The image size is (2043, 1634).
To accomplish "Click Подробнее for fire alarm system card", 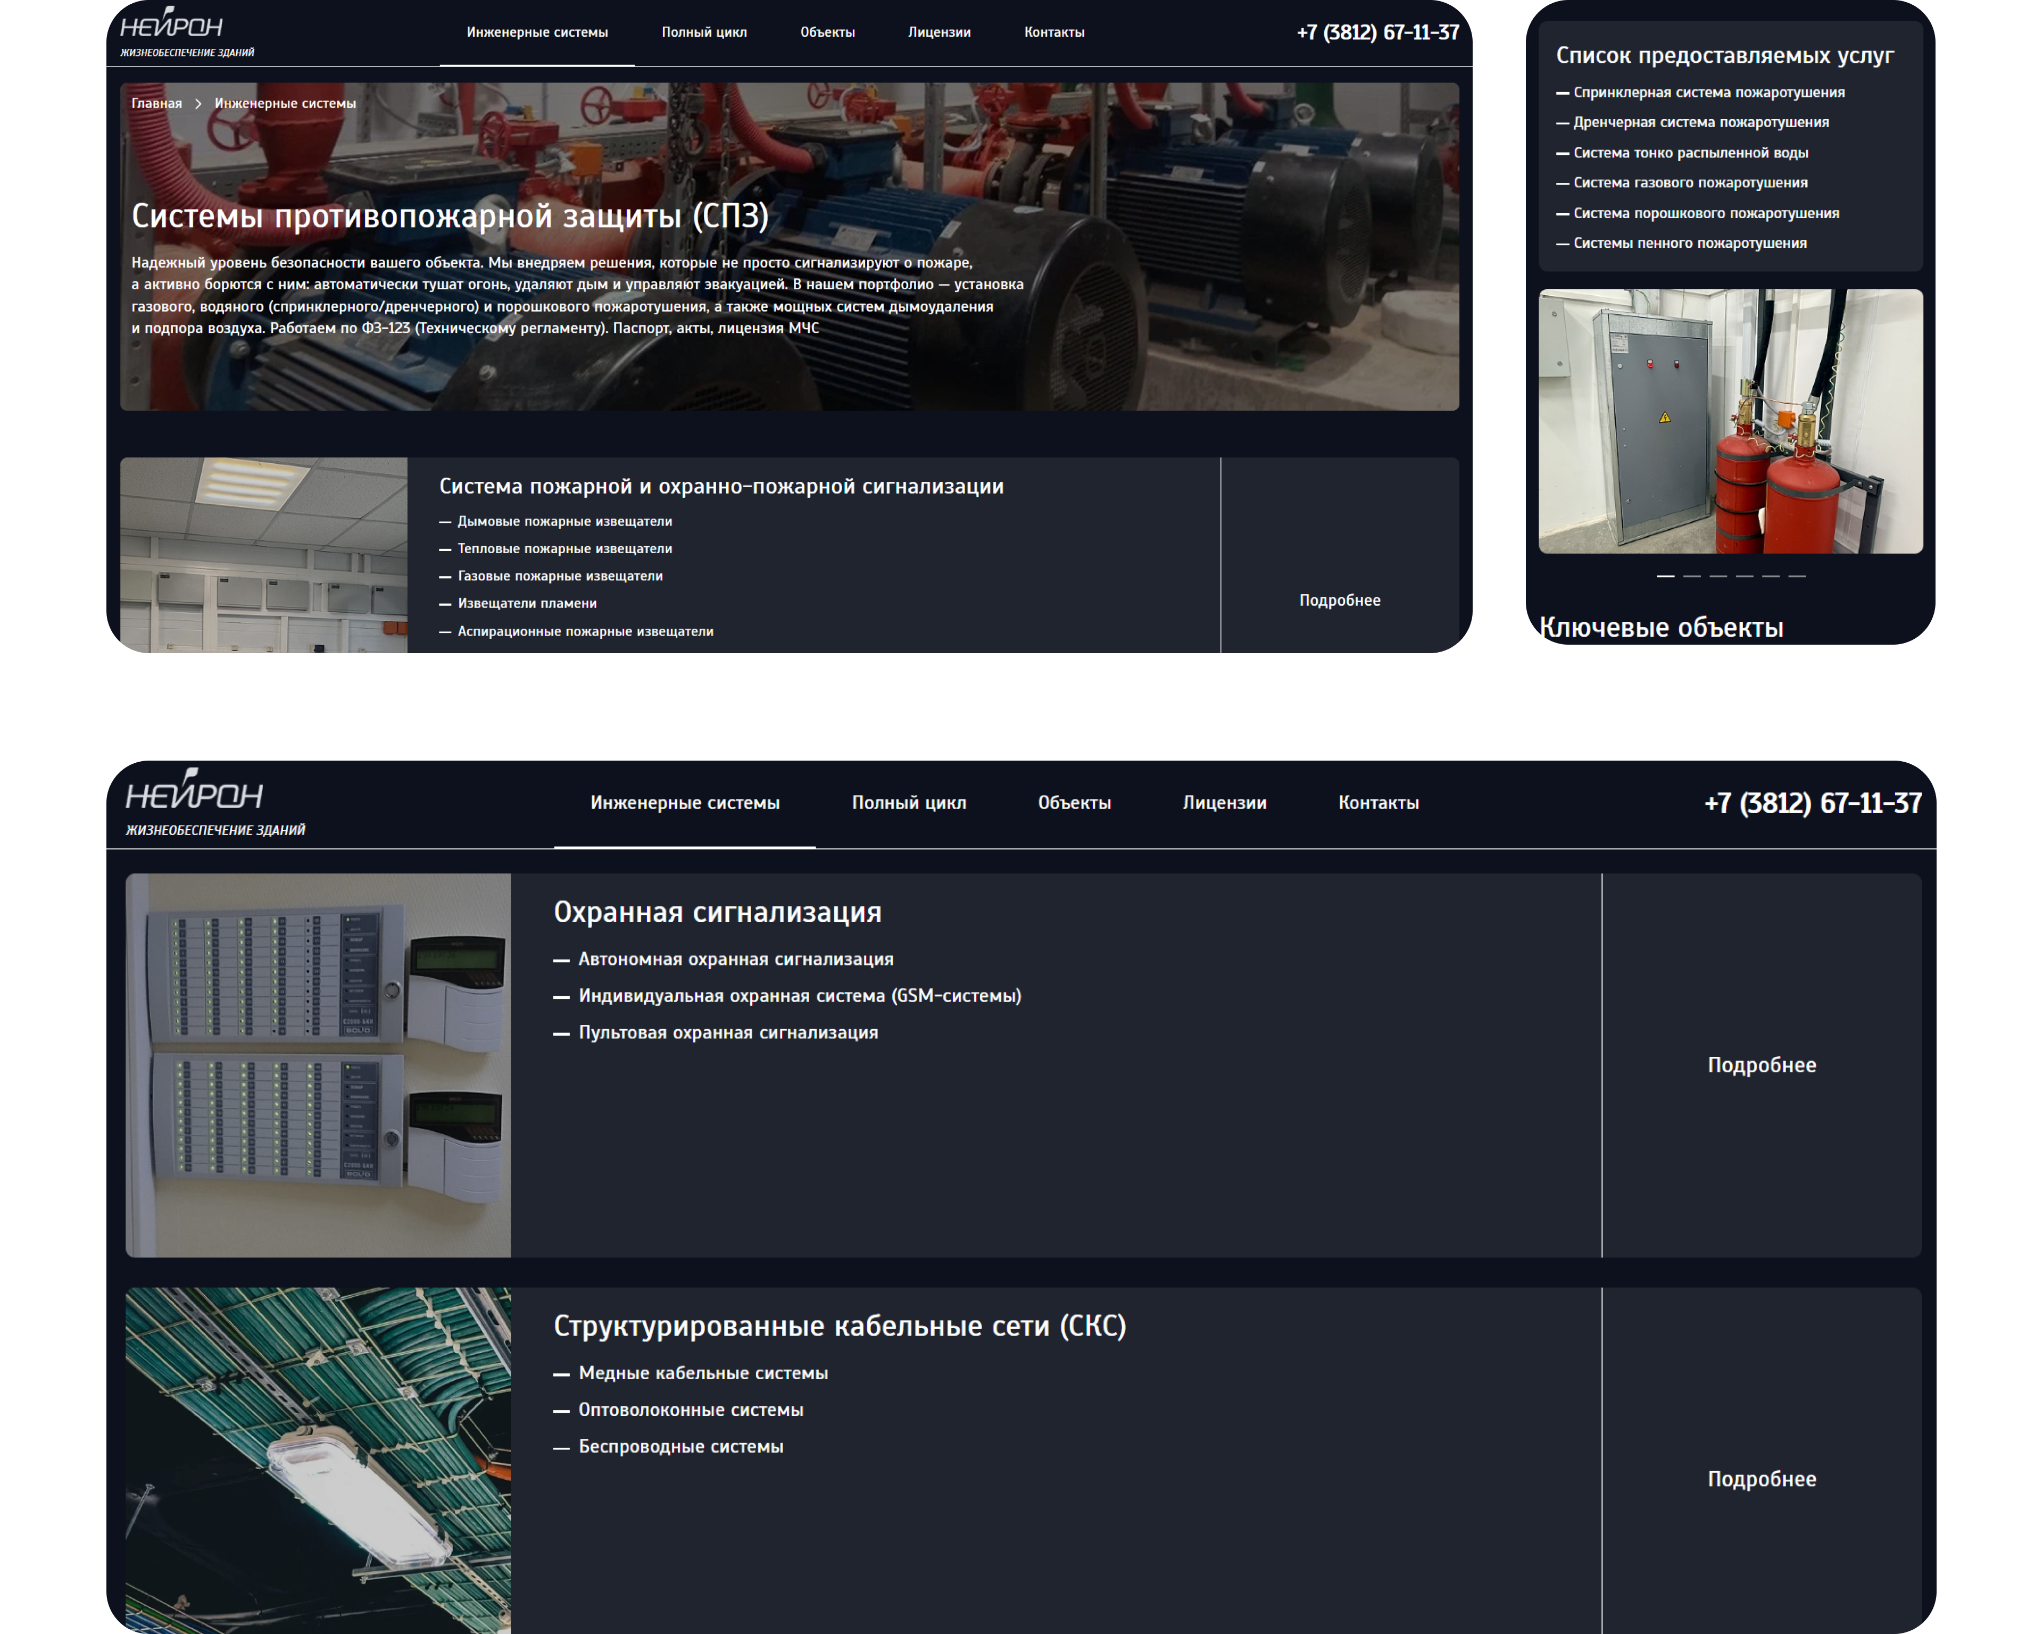I will (1340, 601).
